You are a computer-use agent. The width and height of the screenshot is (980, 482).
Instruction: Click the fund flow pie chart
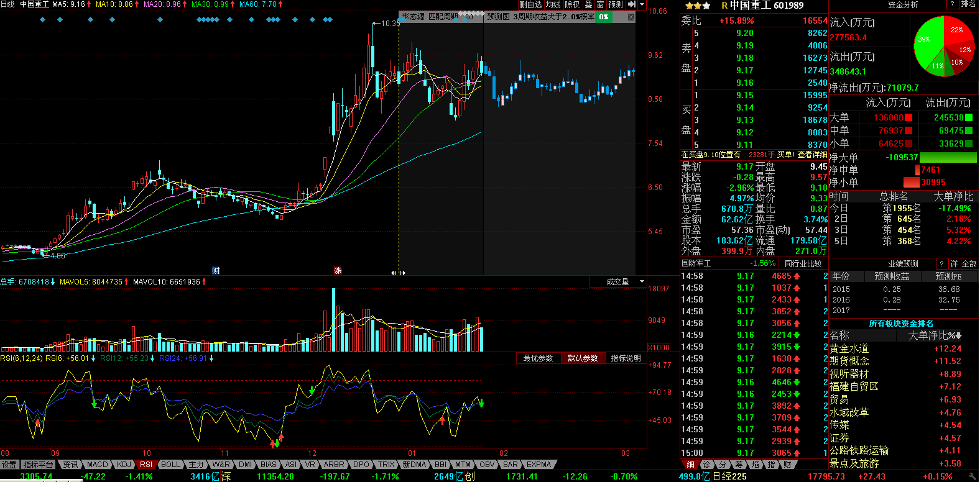pos(944,47)
